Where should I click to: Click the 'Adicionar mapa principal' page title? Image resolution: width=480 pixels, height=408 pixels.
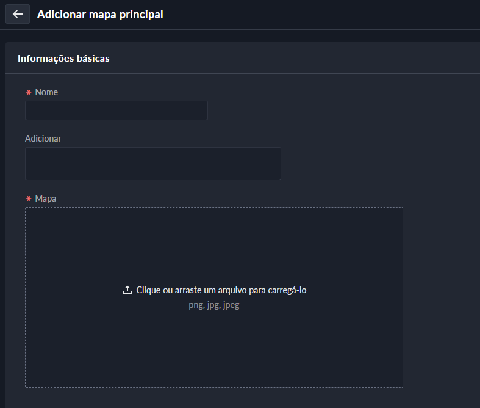click(x=100, y=15)
